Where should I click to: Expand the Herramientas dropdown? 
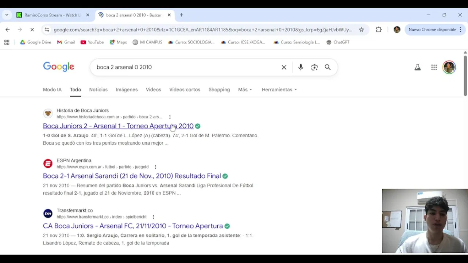tap(279, 89)
